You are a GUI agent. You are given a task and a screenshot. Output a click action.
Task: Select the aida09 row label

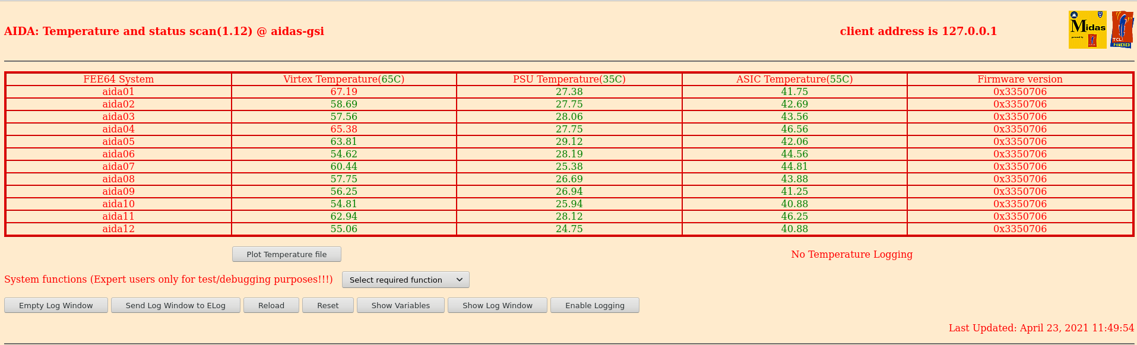click(119, 191)
